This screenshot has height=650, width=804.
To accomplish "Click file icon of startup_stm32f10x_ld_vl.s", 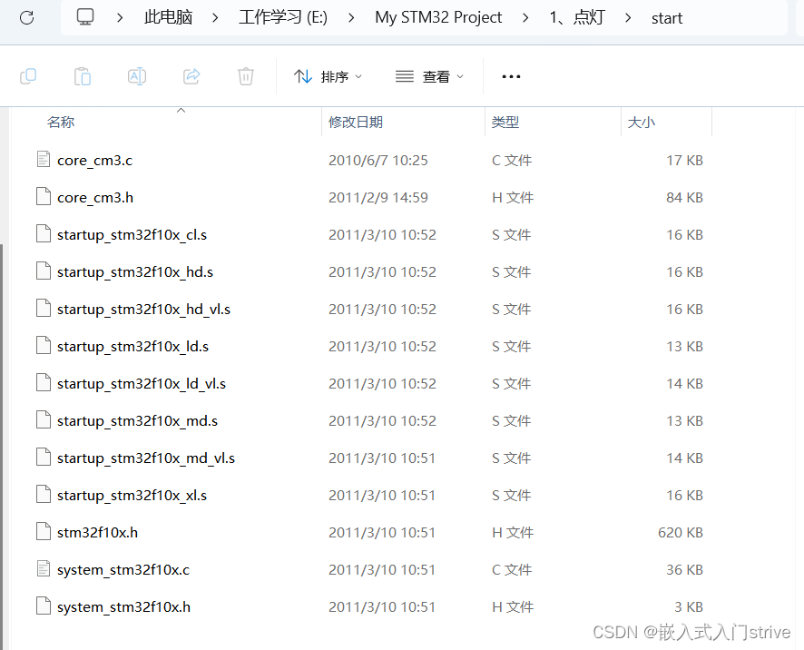I will 44,383.
